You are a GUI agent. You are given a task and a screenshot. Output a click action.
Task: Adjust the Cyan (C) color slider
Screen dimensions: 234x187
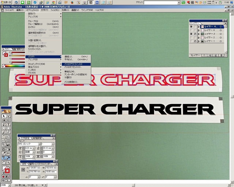coord(18,52)
